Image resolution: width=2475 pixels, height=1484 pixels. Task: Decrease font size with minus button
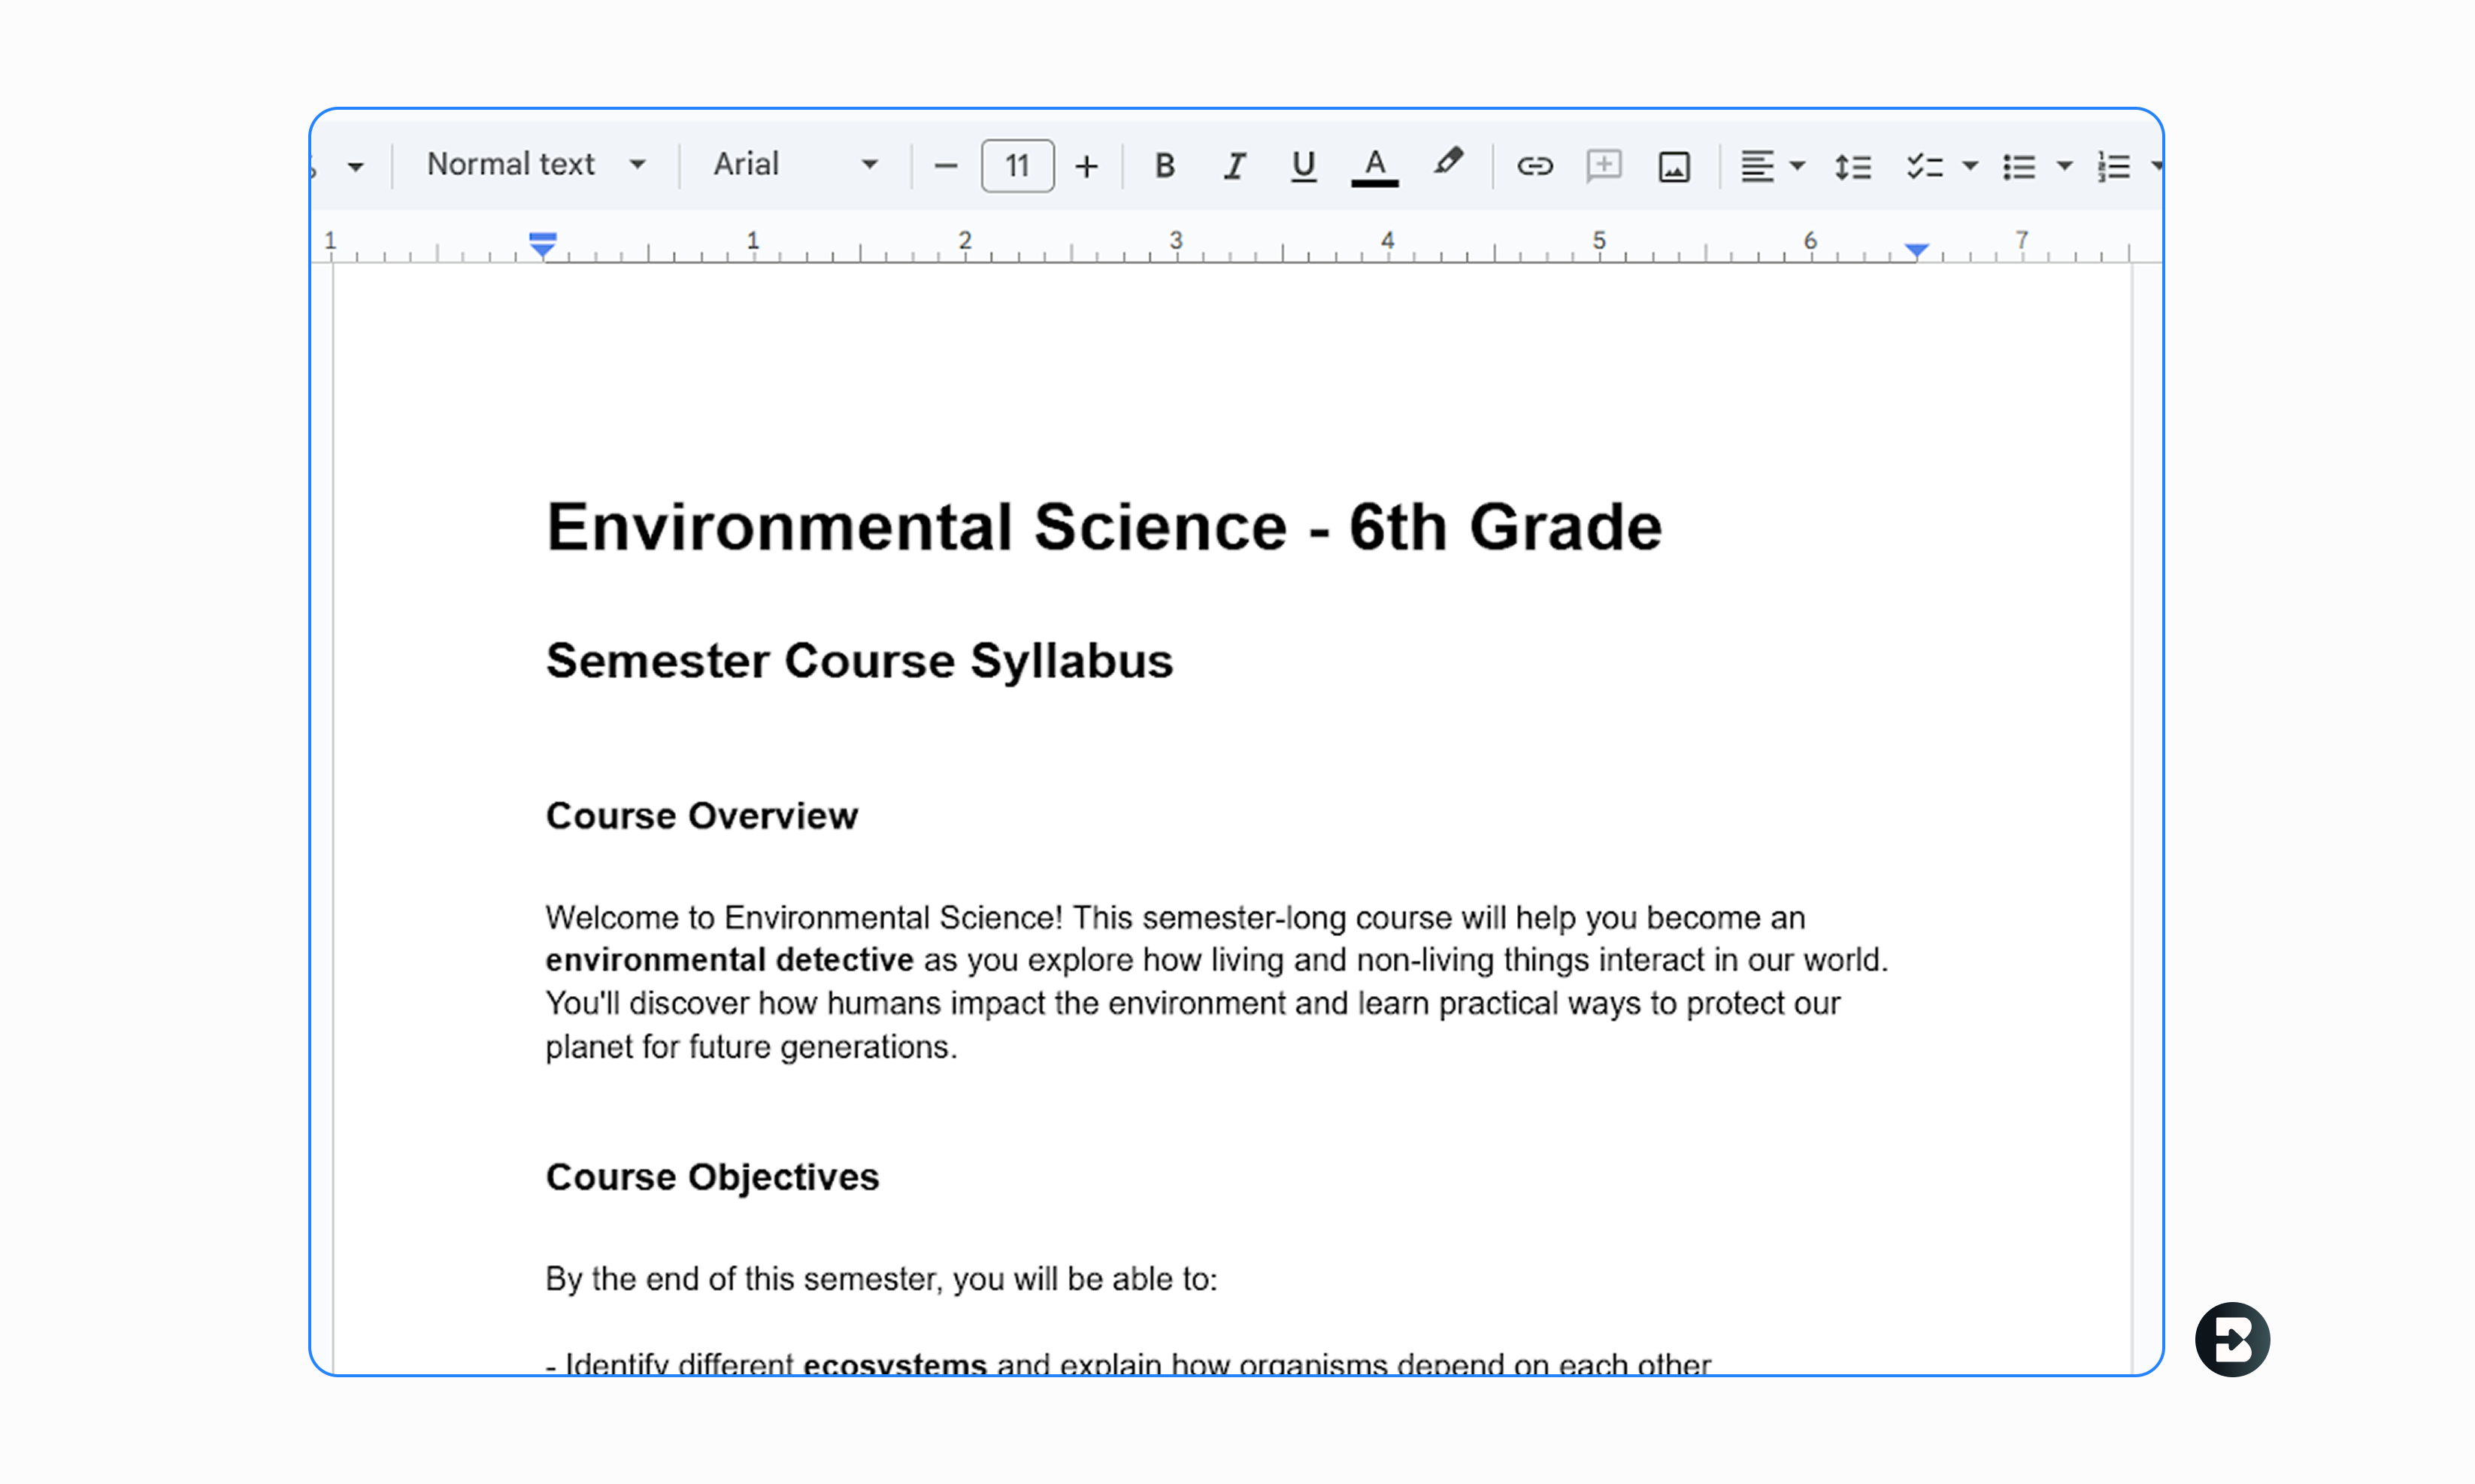[x=945, y=166]
